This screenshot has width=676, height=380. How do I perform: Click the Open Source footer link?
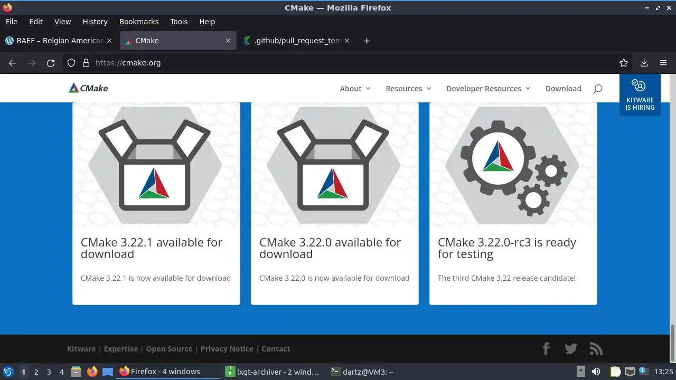click(169, 349)
